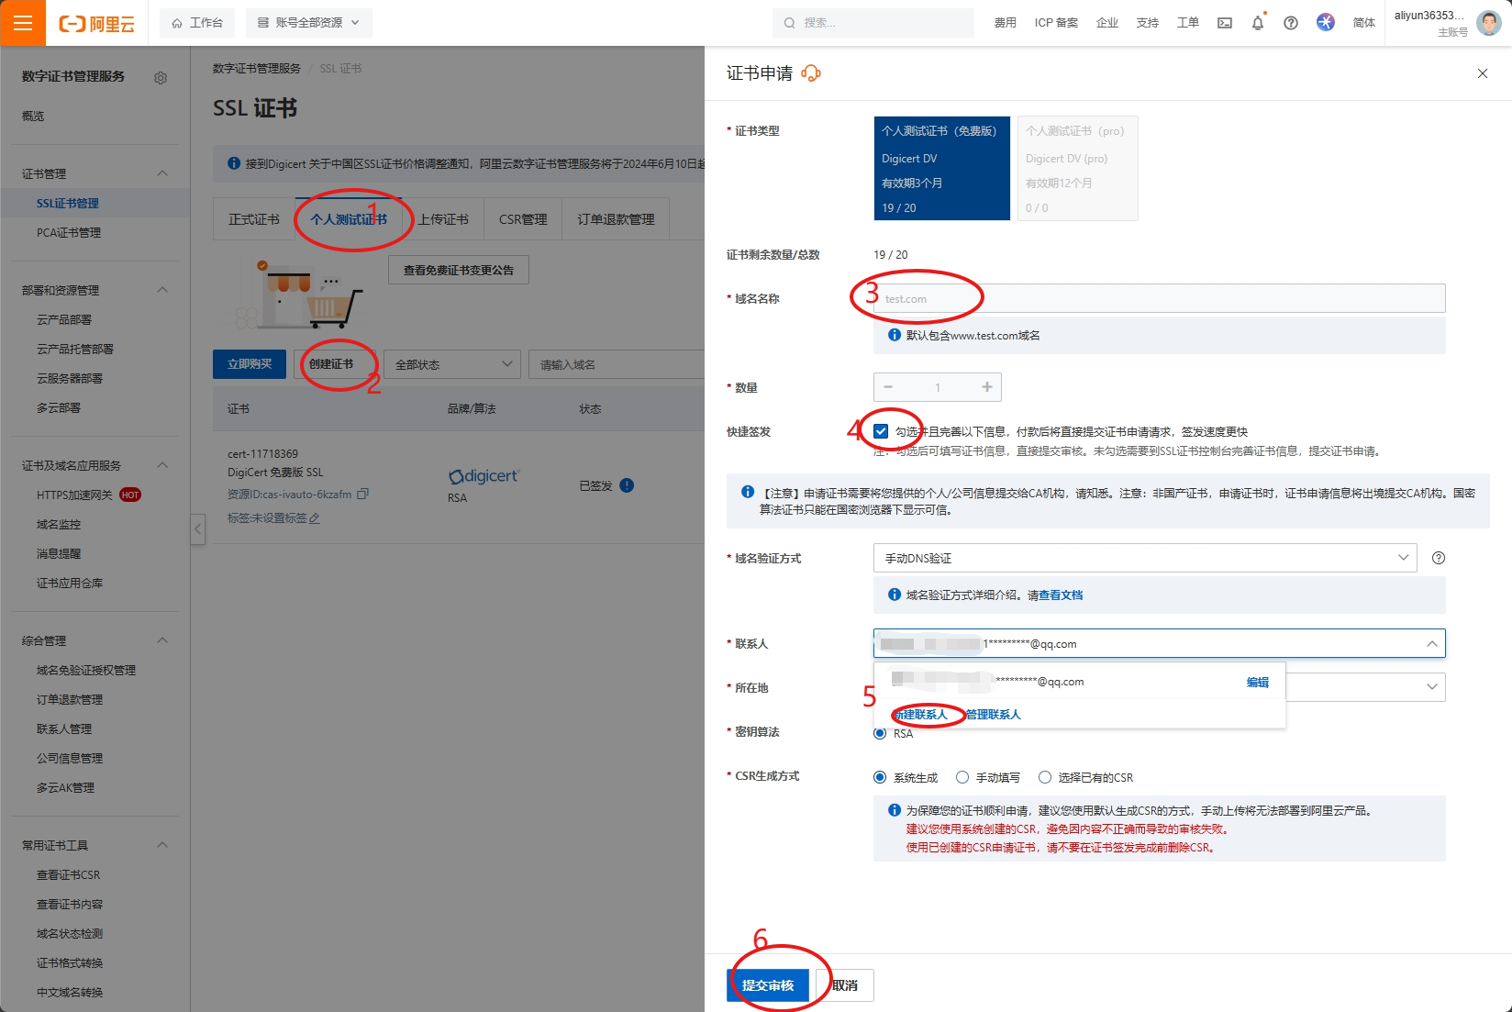The height and width of the screenshot is (1012, 1512).
Task: Click the search magnifier icon
Action: [789, 23]
